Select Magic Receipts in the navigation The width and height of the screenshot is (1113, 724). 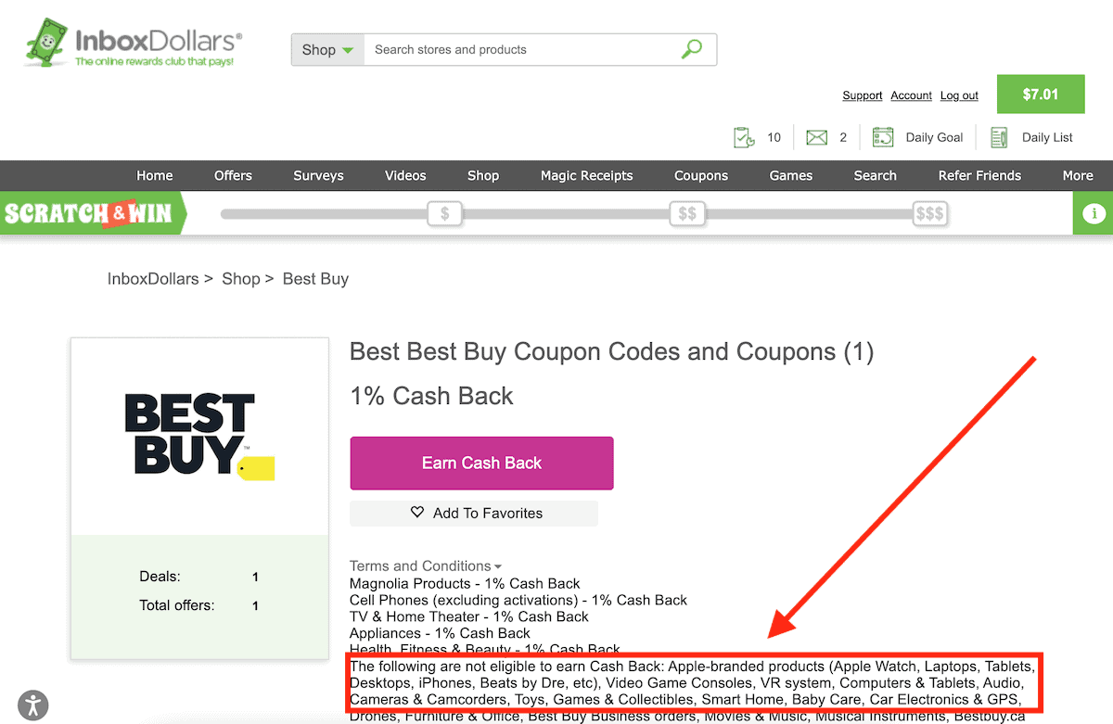[586, 175]
